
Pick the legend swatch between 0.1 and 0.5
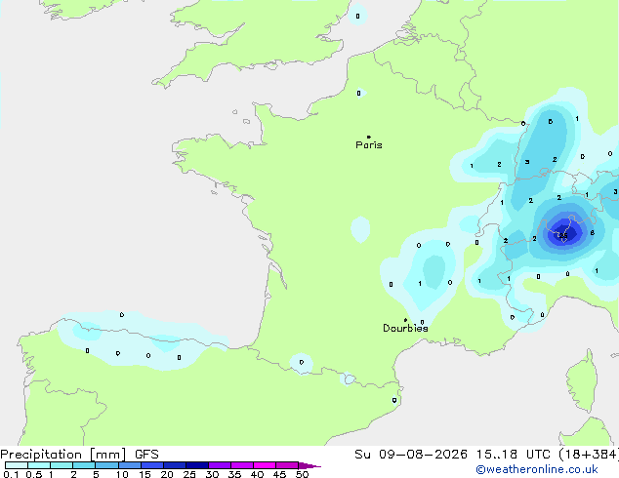point(17,465)
